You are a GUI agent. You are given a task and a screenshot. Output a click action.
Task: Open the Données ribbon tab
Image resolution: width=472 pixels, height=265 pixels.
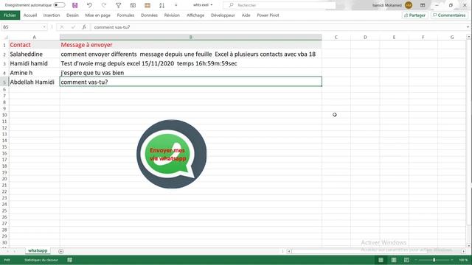point(149,15)
